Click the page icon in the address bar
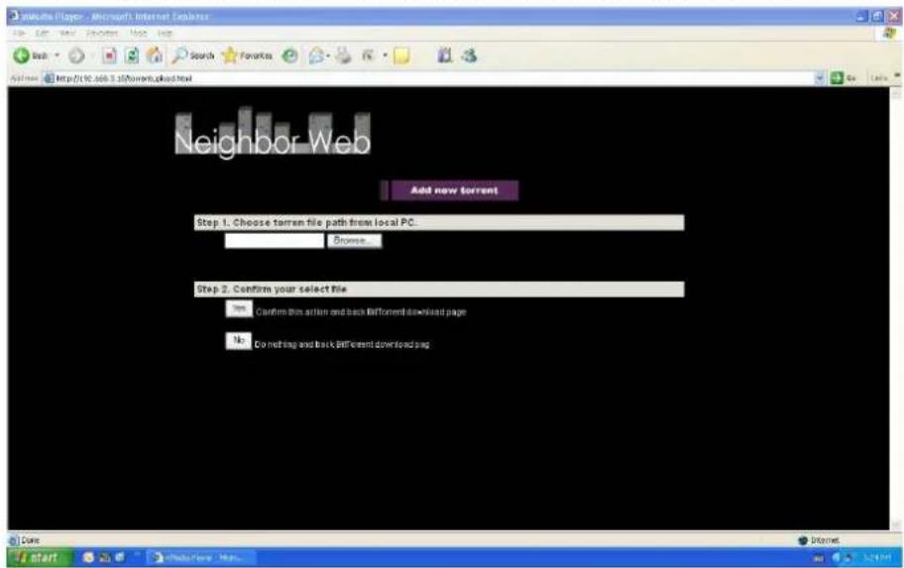 pyautogui.click(x=49, y=78)
